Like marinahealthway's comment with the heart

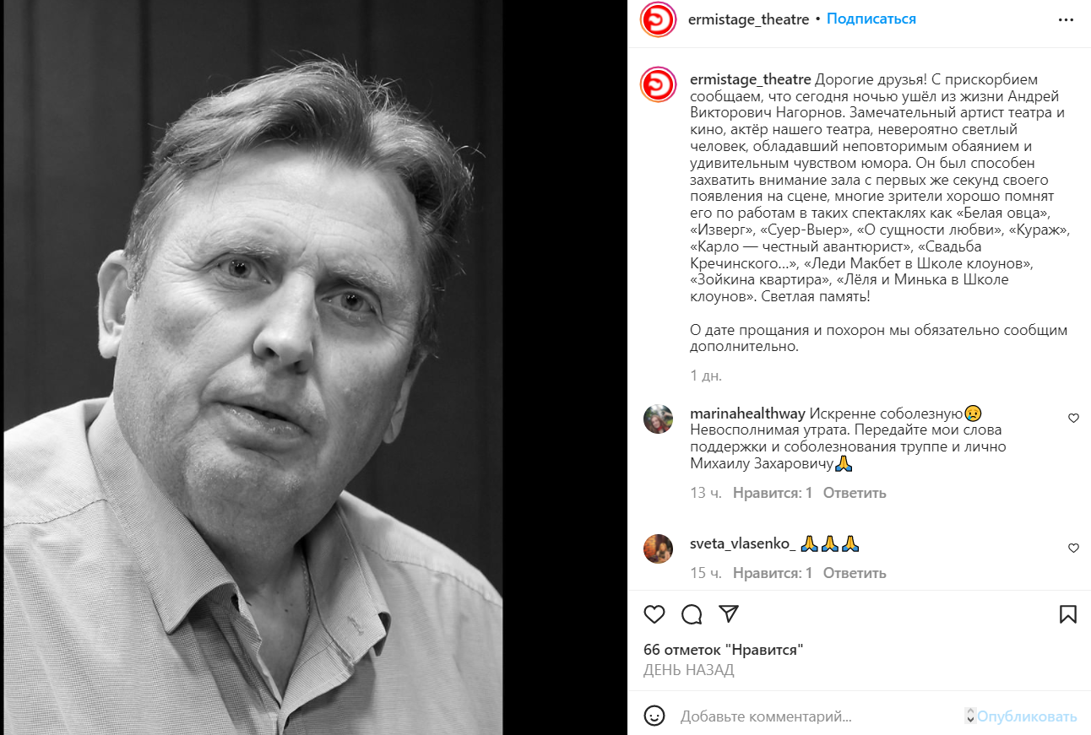1073,418
